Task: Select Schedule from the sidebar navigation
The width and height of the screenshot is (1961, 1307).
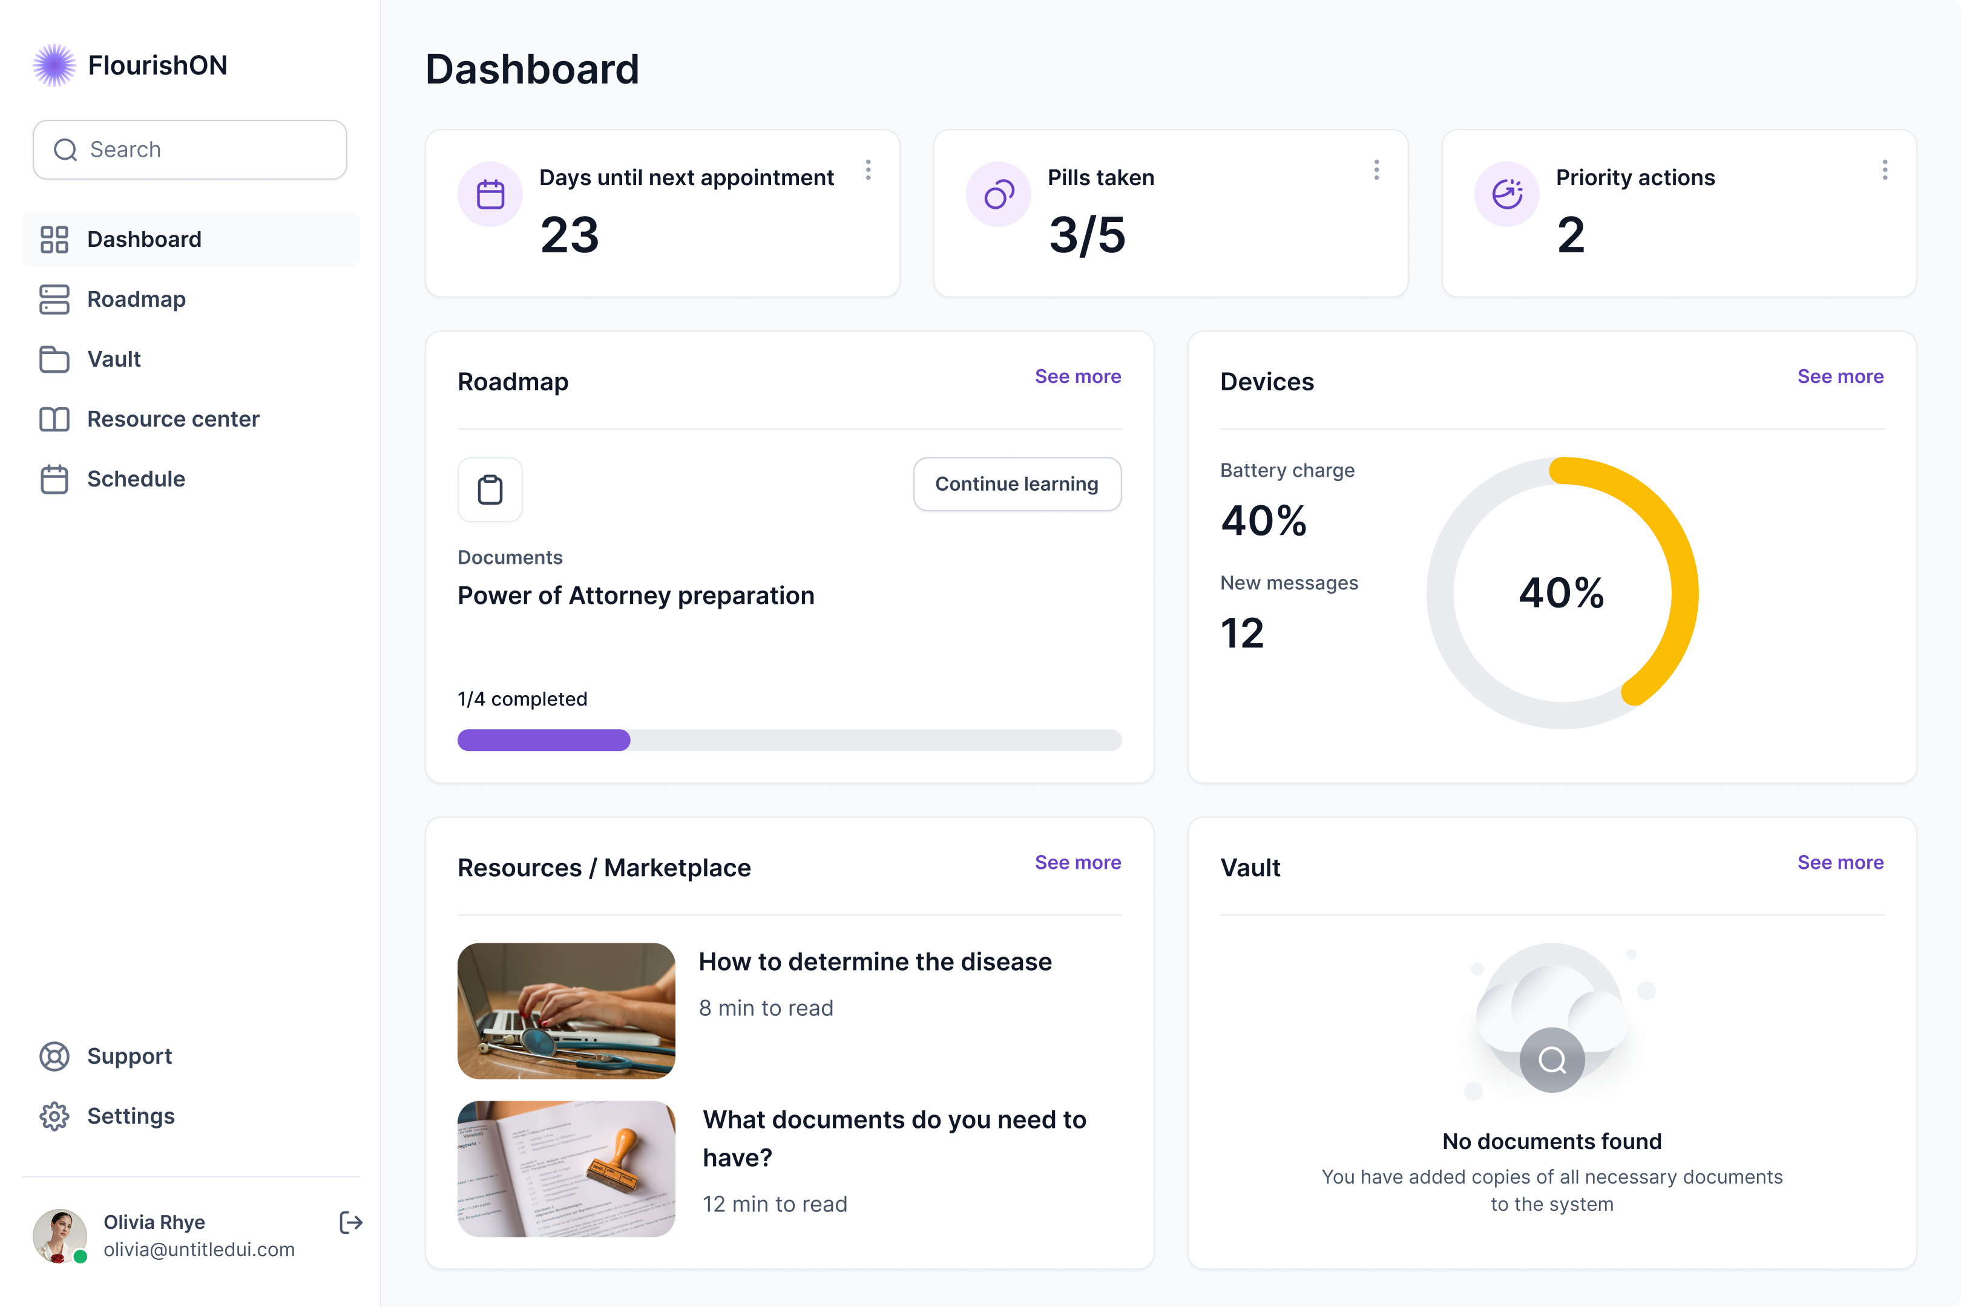Action: click(136, 479)
